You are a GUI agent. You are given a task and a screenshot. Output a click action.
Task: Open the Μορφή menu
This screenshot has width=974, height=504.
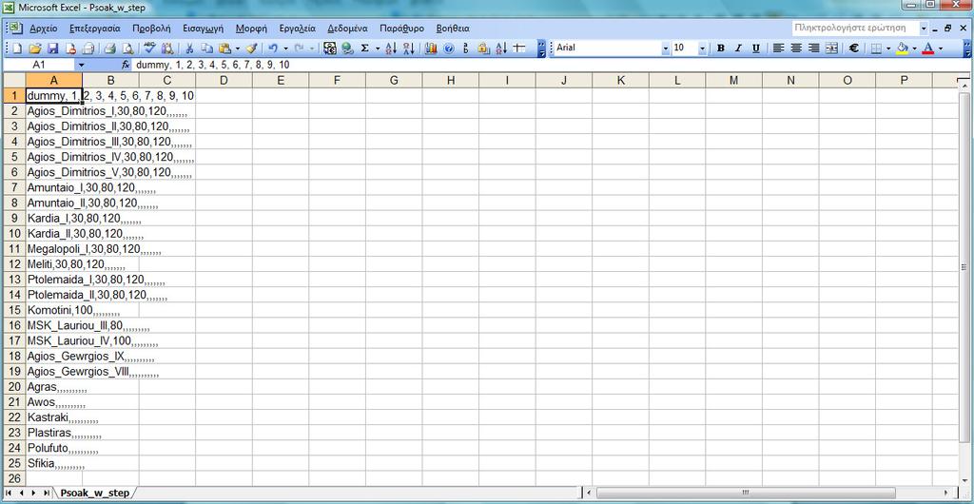[251, 29]
